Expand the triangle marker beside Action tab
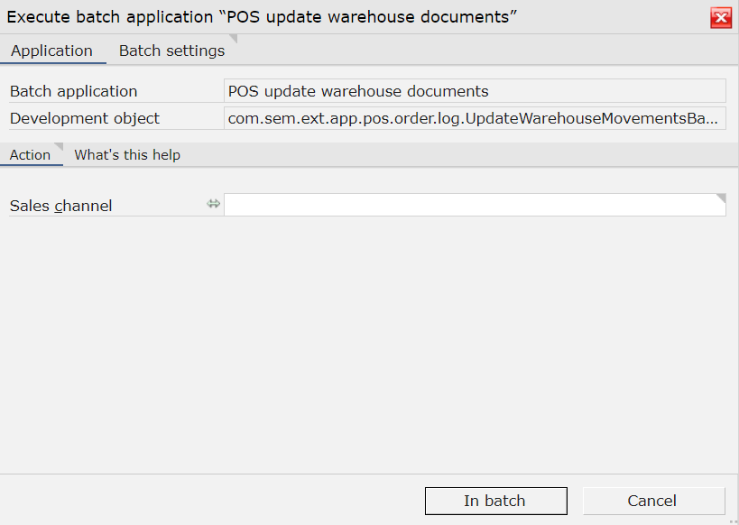This screenshot has width=739, height=525. pyautogui.click(x=59, y=147)
